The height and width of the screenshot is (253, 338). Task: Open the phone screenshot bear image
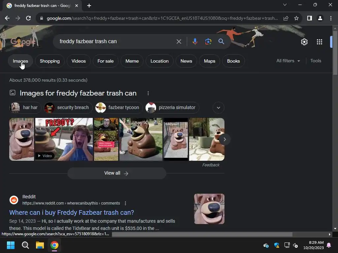[x=176, y=139]
